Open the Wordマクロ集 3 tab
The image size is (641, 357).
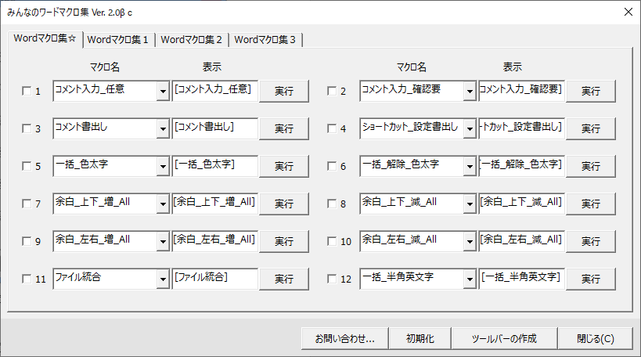click(266, 39)
